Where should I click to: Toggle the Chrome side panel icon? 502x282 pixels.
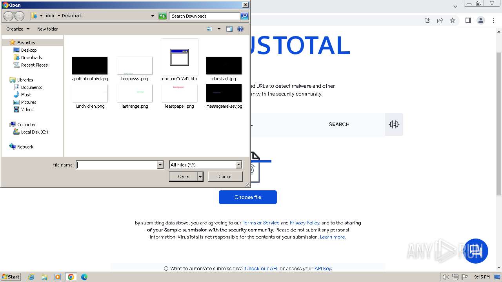468,20
